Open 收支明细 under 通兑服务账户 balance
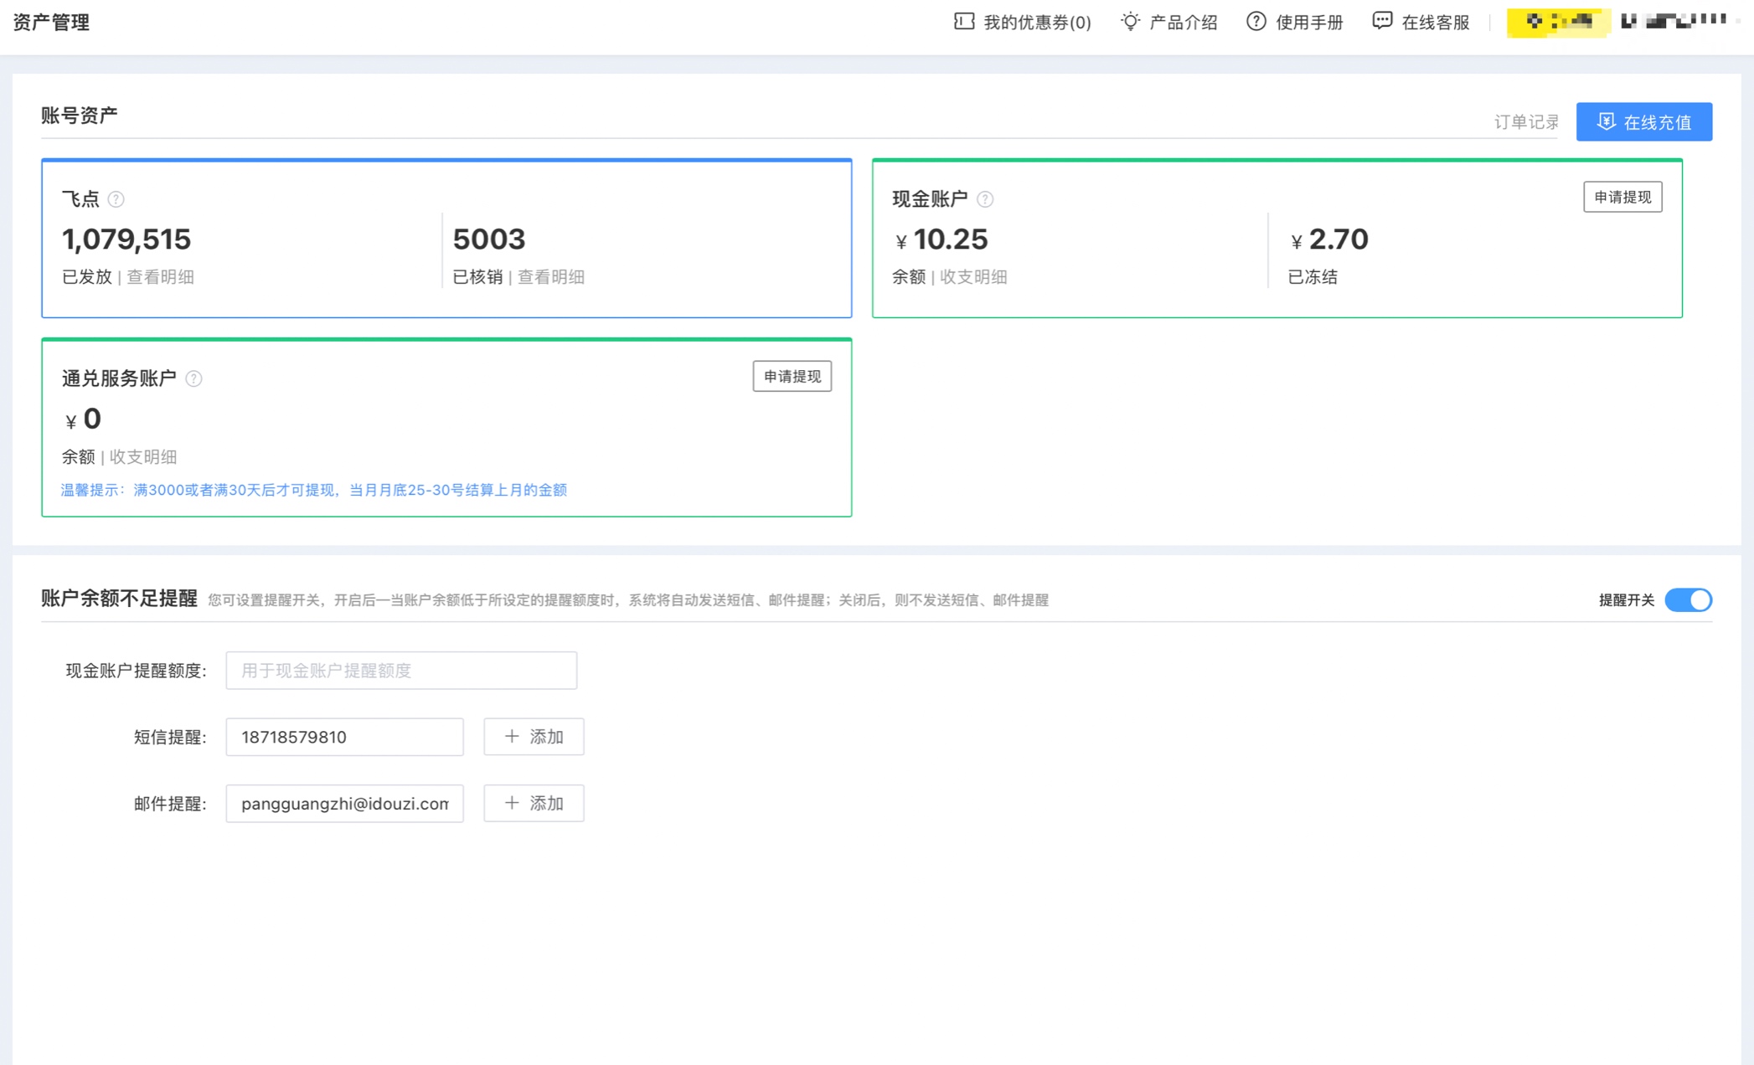 pyautogui.click(x=143, y=456)
